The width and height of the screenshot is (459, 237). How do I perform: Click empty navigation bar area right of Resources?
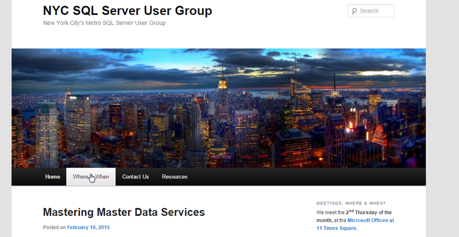(x=305, y=177)
